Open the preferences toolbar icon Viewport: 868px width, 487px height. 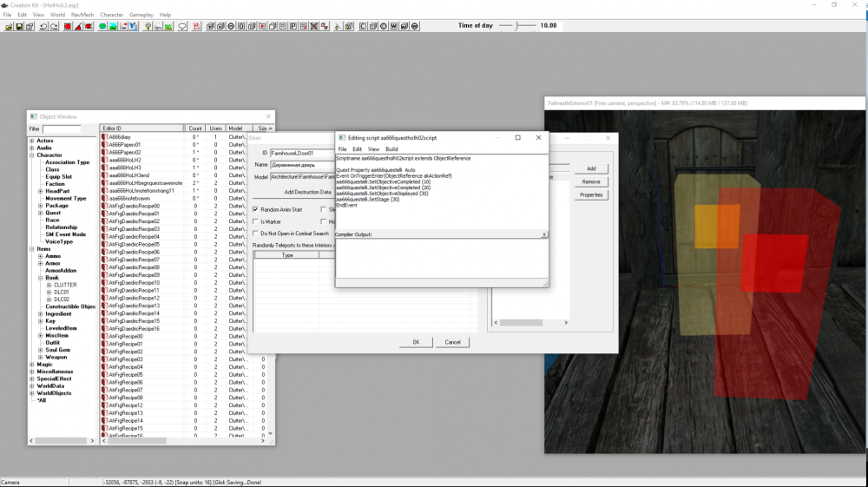click(30, 26)
